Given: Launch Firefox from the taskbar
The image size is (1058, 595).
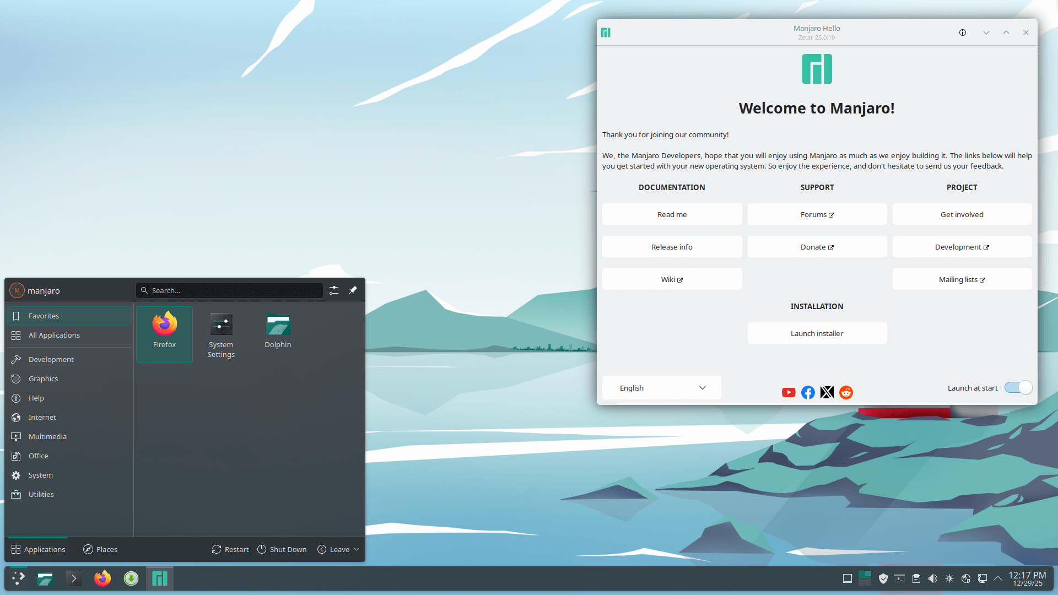Looking at the screenshot, I should click(102, 578).
